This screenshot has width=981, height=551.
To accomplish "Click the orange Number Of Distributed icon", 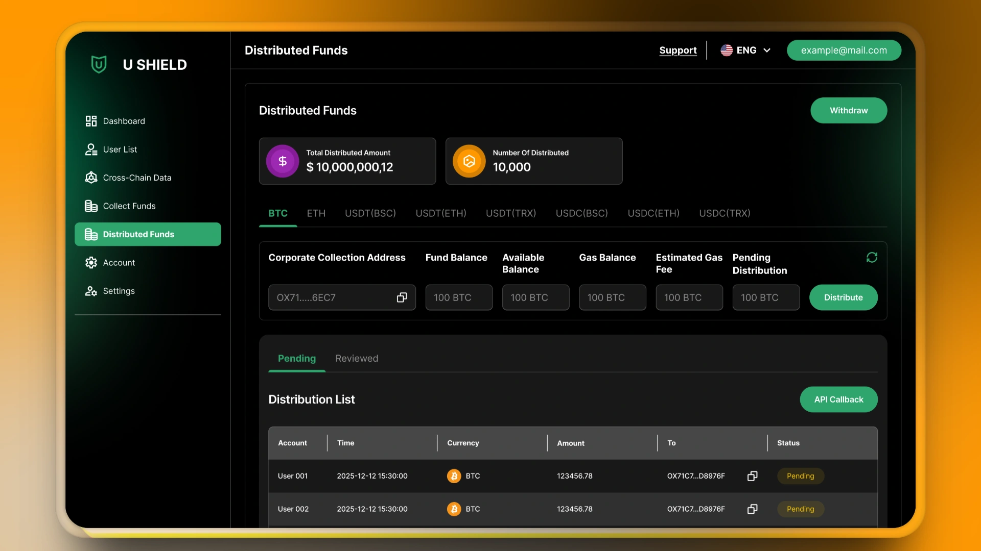I will click(x=469, y=161).
